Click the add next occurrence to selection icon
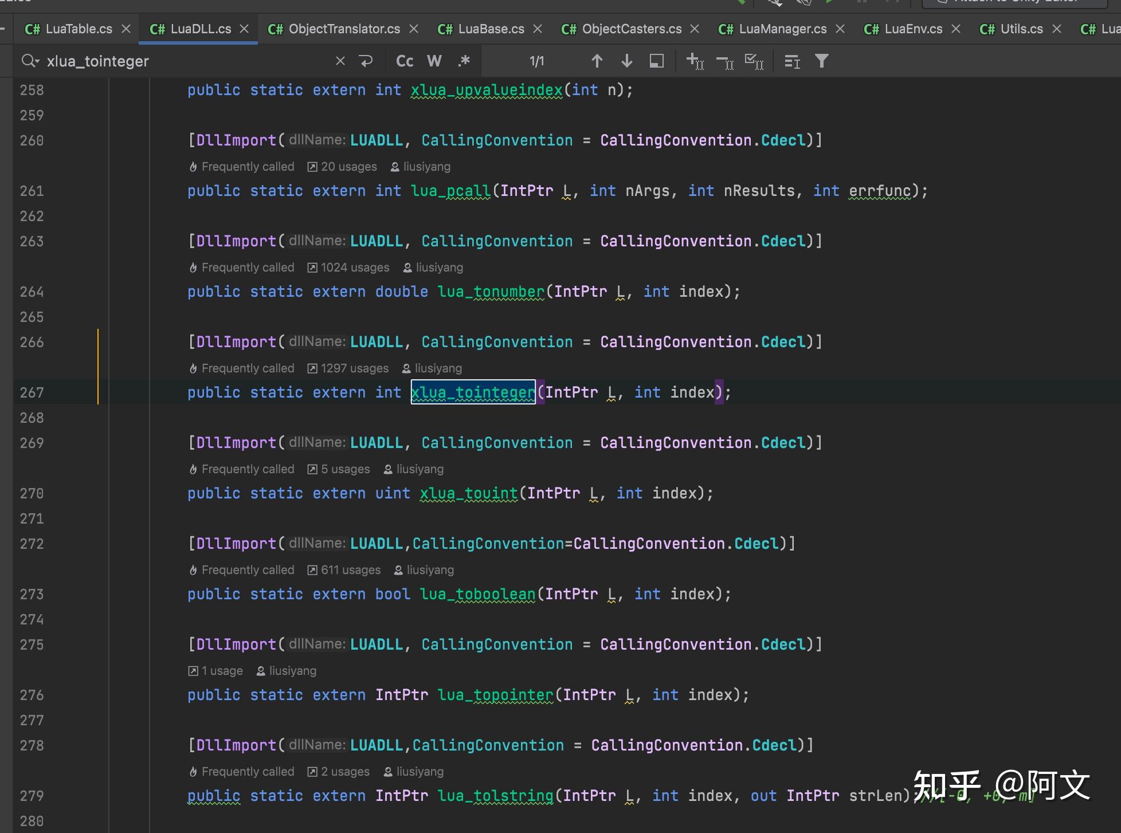The height and width of the screenshot is (833, 1121). [x=695, y=61]
